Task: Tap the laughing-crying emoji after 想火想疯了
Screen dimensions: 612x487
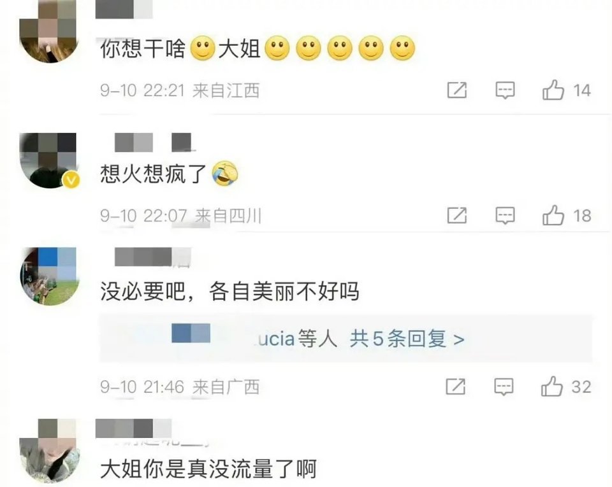Action: 225,173
